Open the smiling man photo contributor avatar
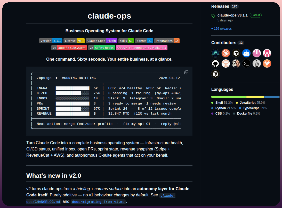Viewport: 282px width, 208px height. 236,63
